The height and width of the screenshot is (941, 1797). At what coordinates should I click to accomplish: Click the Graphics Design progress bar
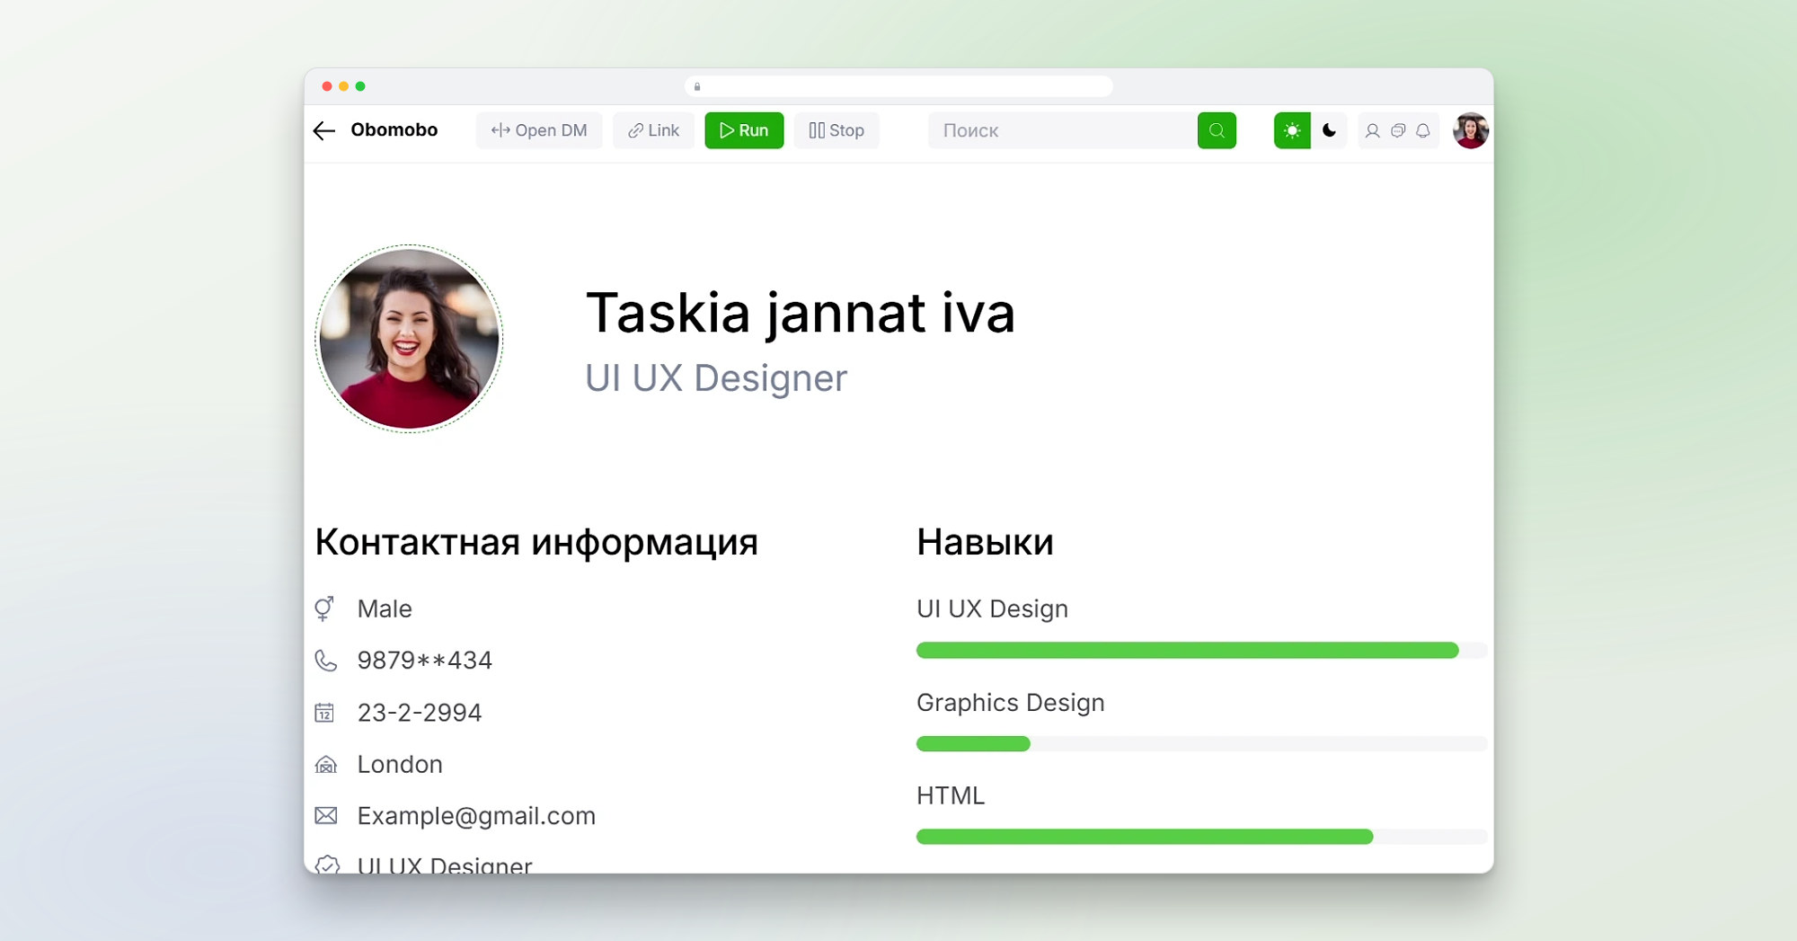1201,744
